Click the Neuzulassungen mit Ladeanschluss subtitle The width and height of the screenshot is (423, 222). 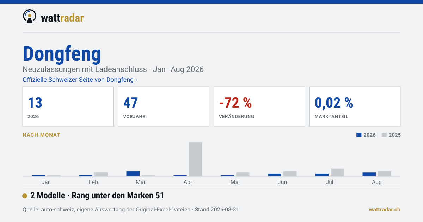point(113,69)
